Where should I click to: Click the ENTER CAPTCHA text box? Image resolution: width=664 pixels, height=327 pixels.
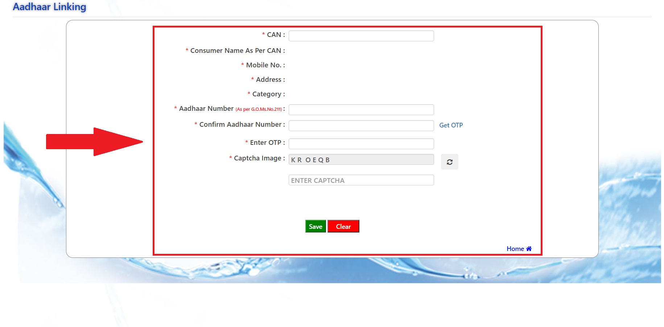(361, 180)
